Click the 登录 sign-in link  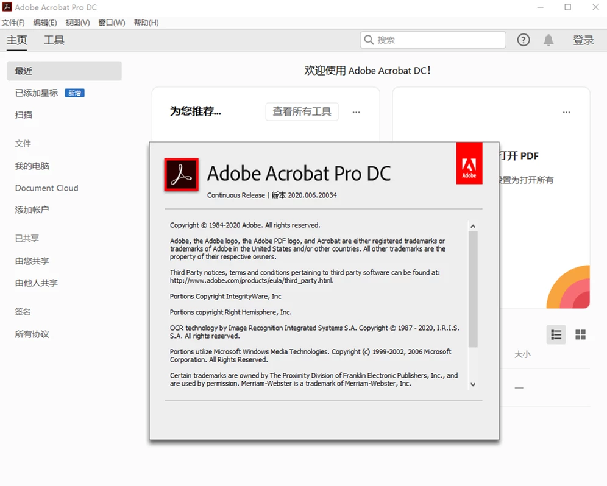point(583,40)
